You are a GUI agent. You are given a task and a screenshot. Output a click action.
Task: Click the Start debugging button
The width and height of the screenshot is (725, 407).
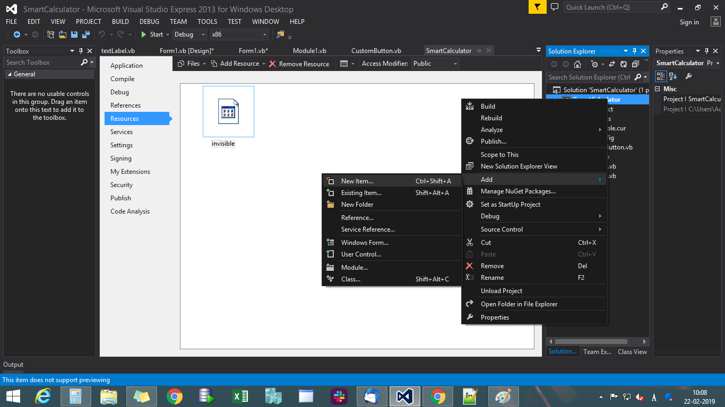152,34
